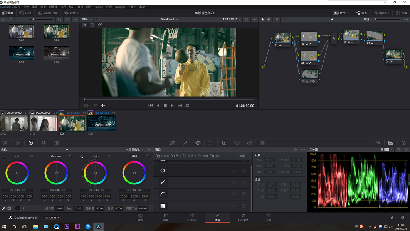Toggle image wipe split-screen view
The image size is (410, 231).
(x=84, y=25)
